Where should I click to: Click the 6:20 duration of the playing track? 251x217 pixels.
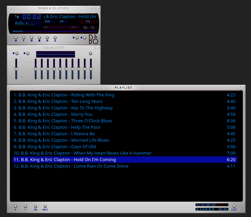pos(231,159)
